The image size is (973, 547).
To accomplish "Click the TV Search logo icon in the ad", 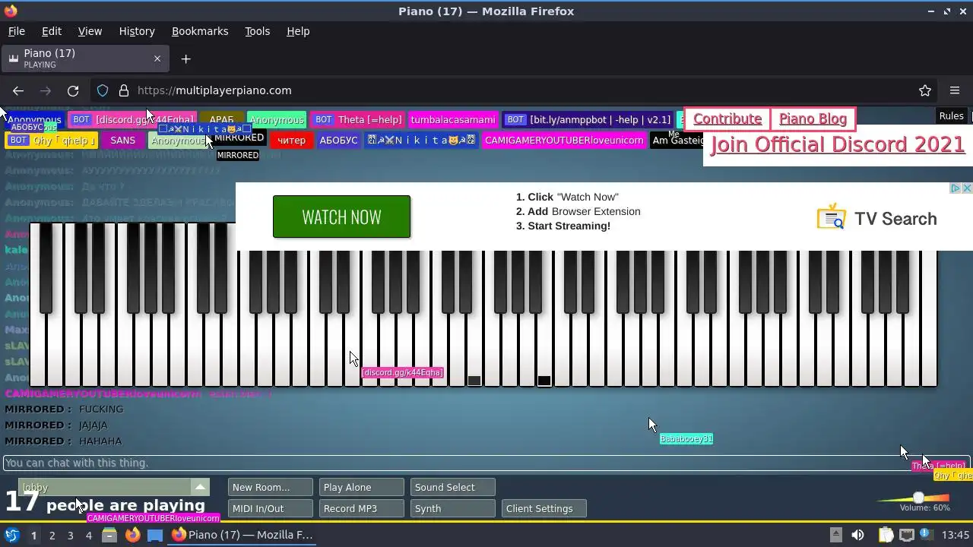I will pos(832,217).
